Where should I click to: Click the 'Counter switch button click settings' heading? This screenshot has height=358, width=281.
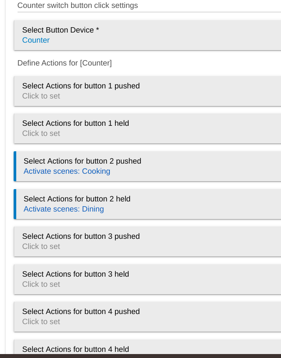click(77, 5)
